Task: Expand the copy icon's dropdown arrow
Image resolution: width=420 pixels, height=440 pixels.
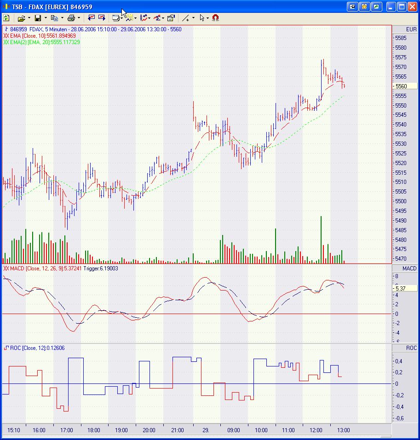Action: pyautogui.click(x=62, y=18)
